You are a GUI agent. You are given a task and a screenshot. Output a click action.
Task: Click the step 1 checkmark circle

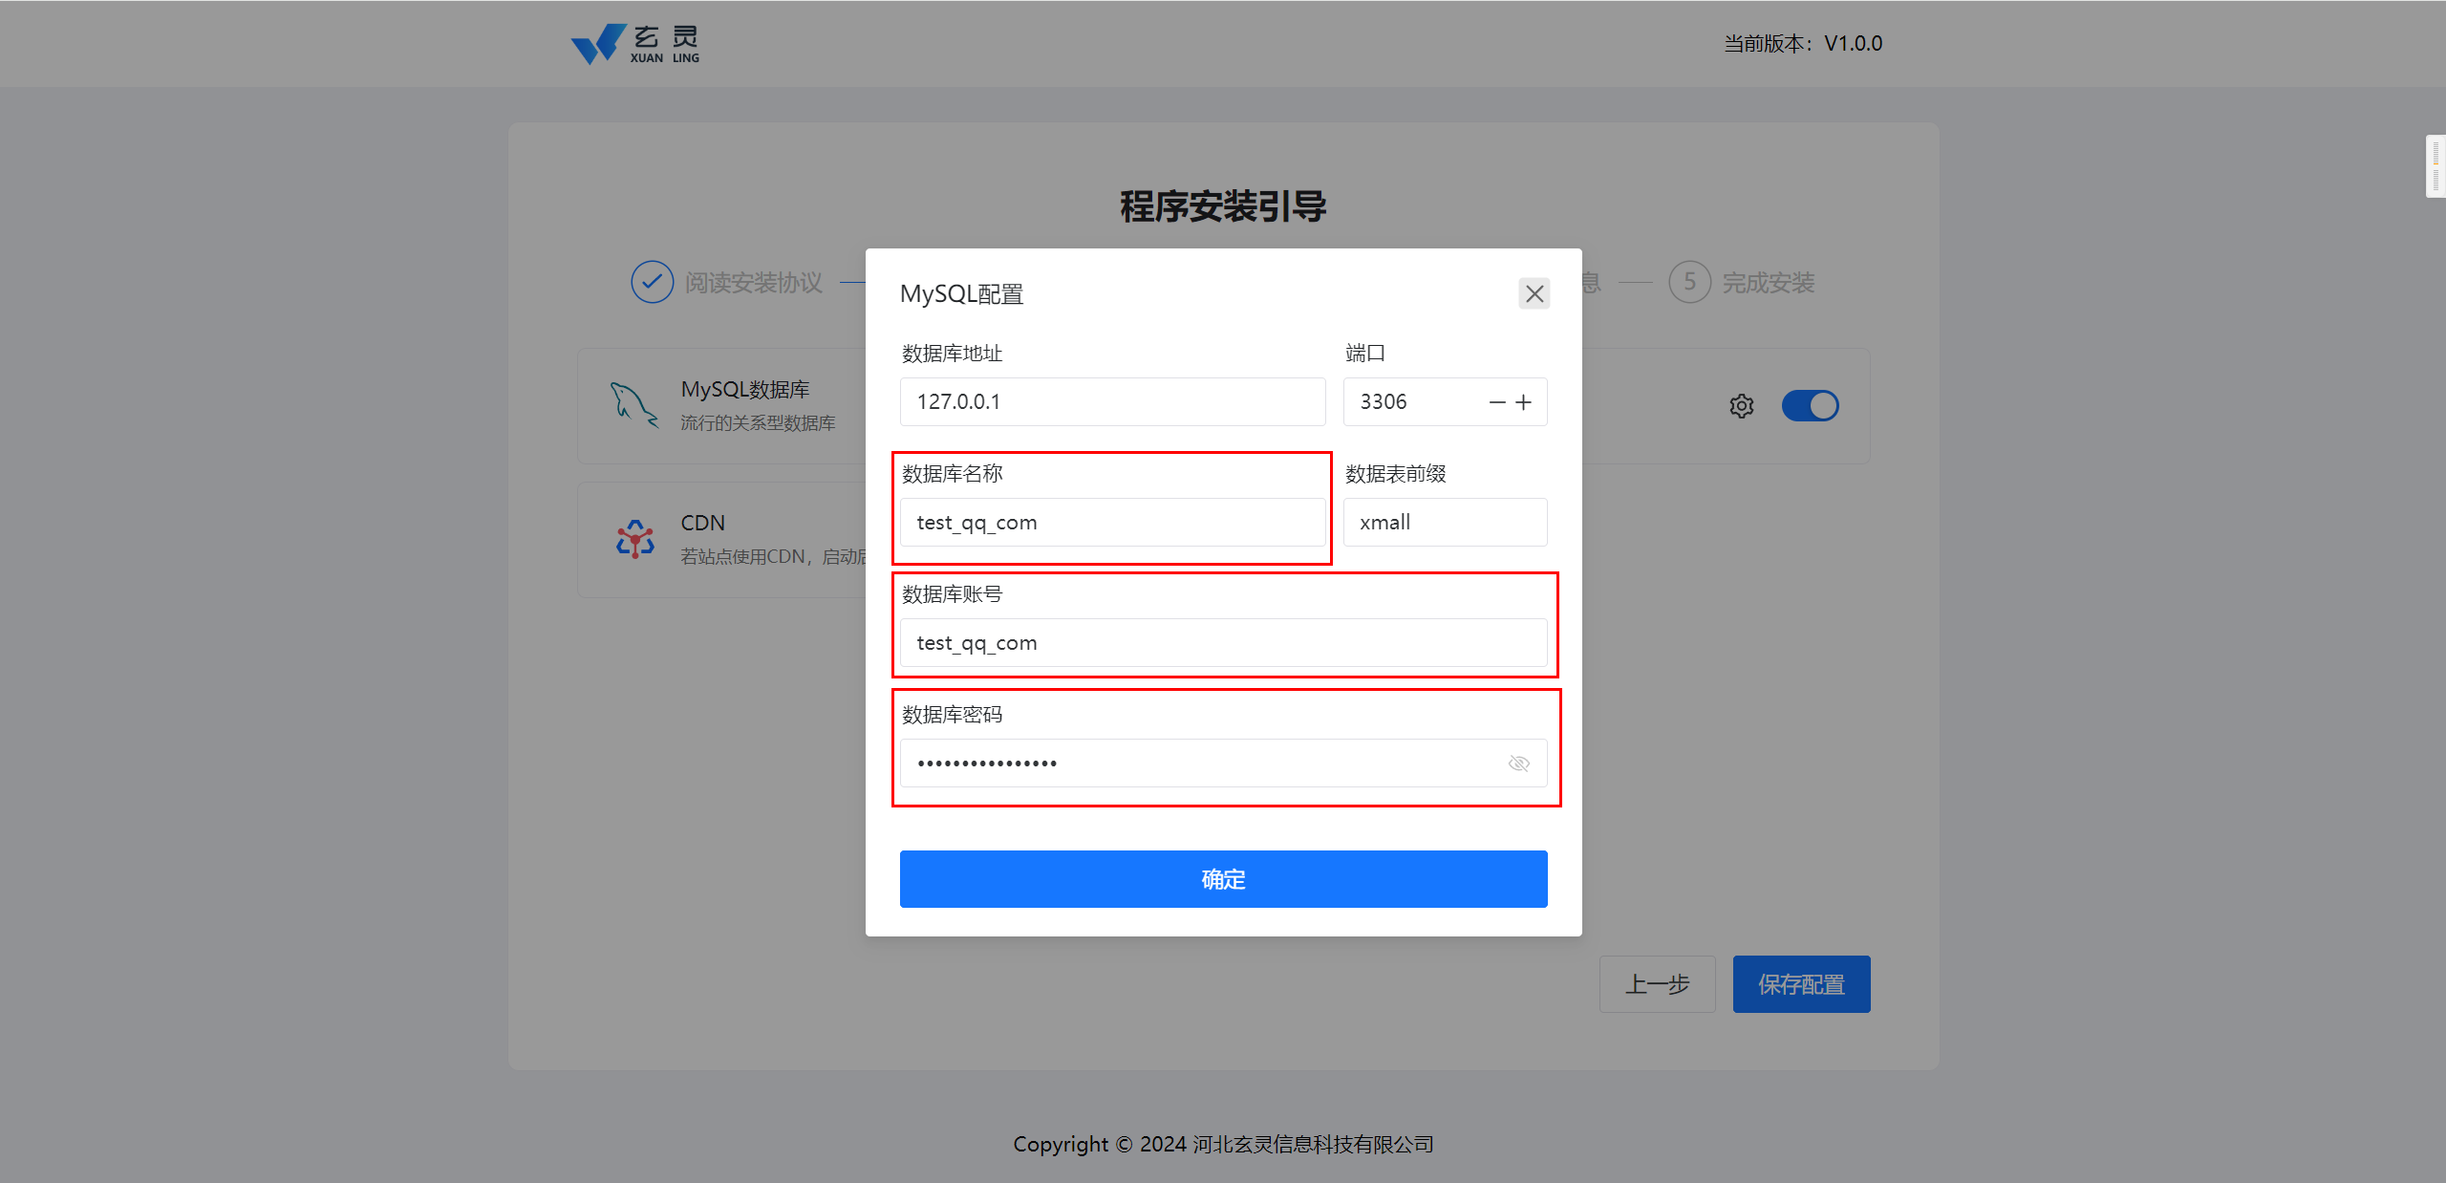[x=652, y=282]
